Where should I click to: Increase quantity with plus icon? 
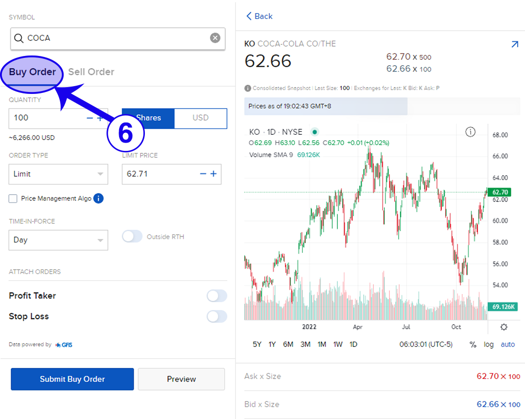[100, 118]
